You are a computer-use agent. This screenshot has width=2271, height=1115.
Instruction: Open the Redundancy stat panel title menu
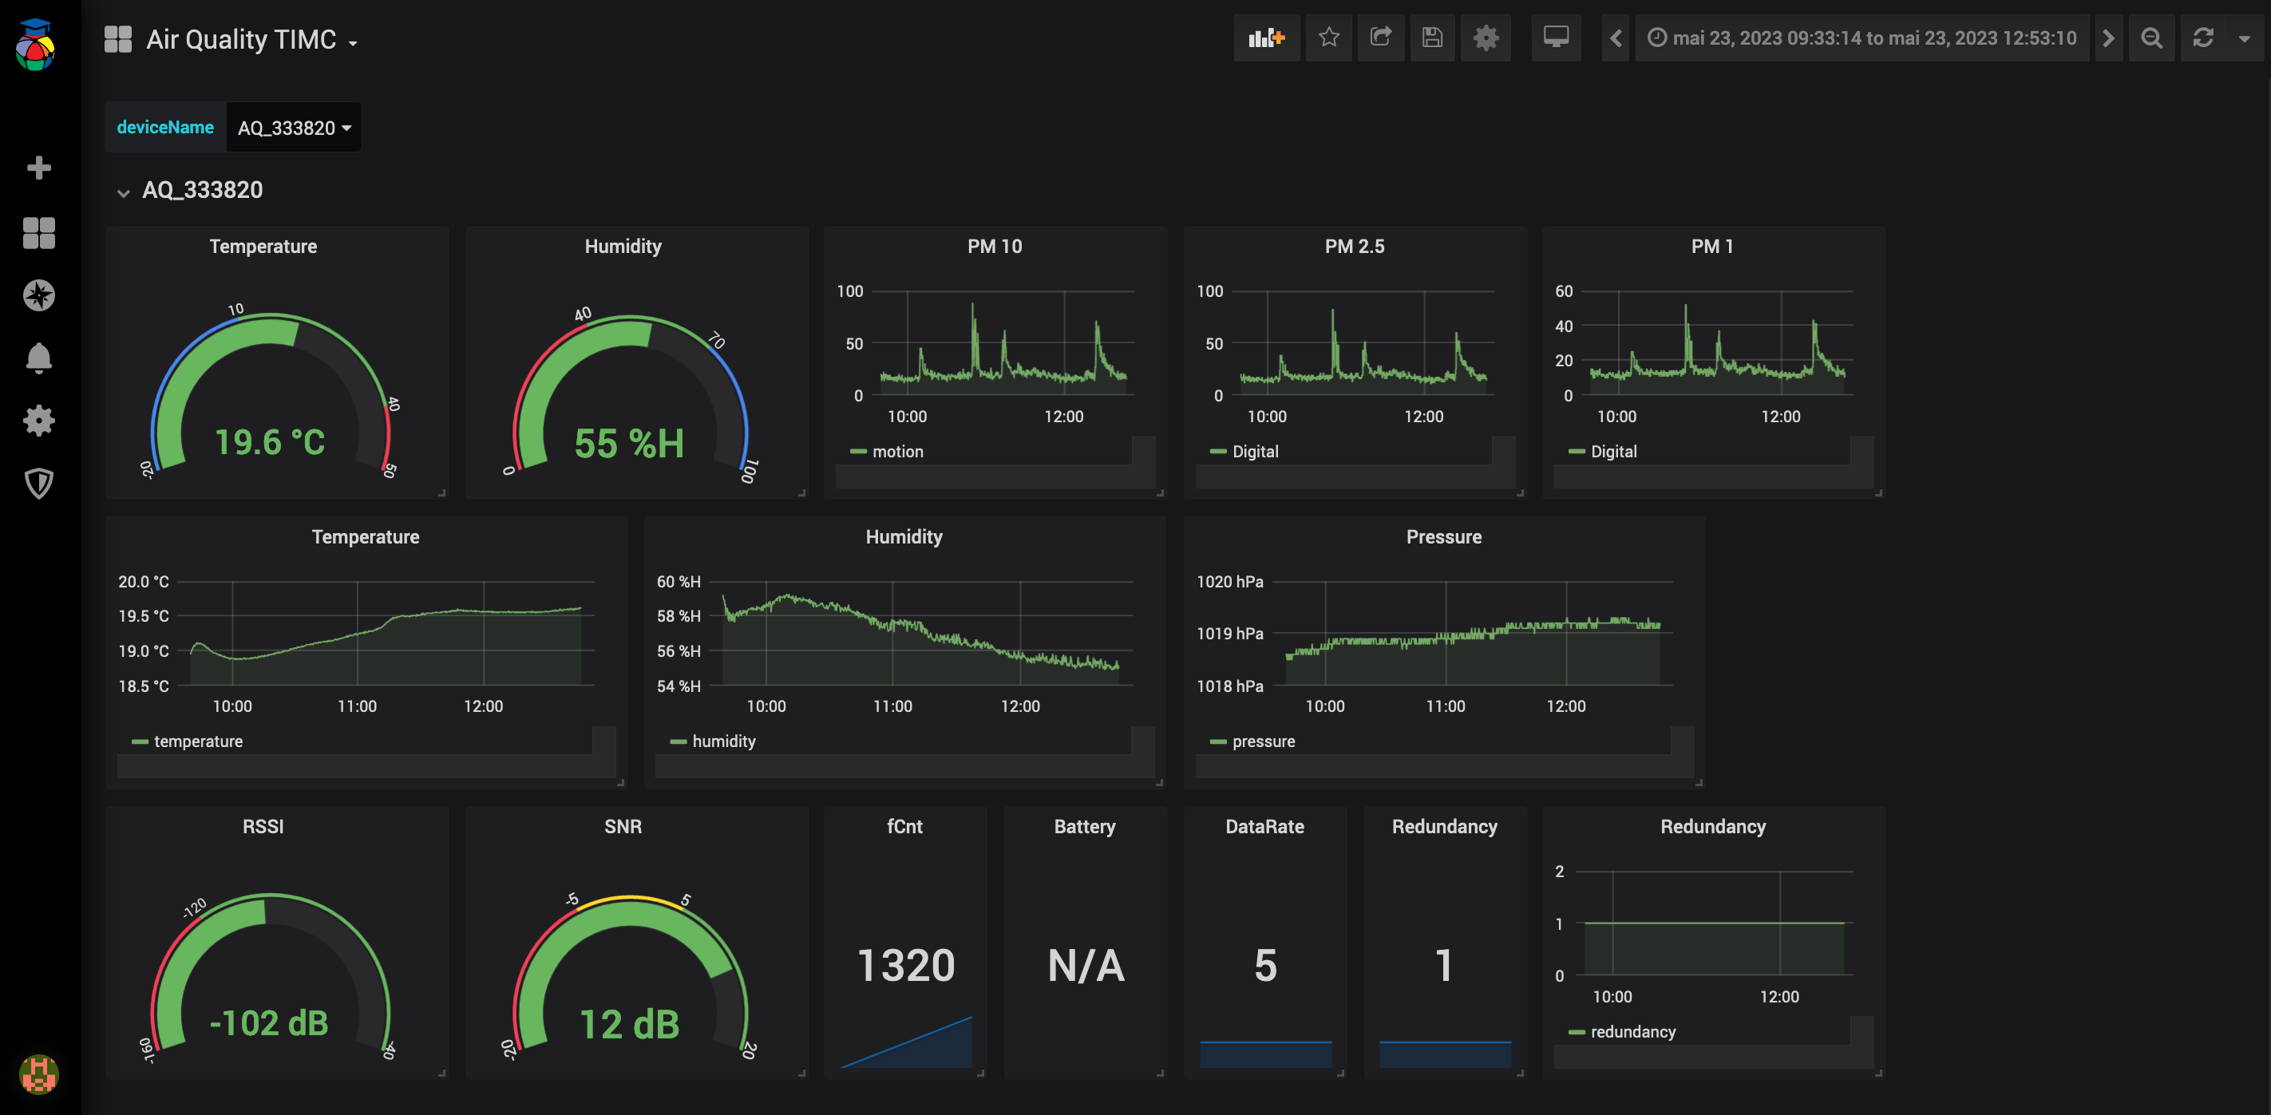pyautogui.click(x=1444, y=827)
